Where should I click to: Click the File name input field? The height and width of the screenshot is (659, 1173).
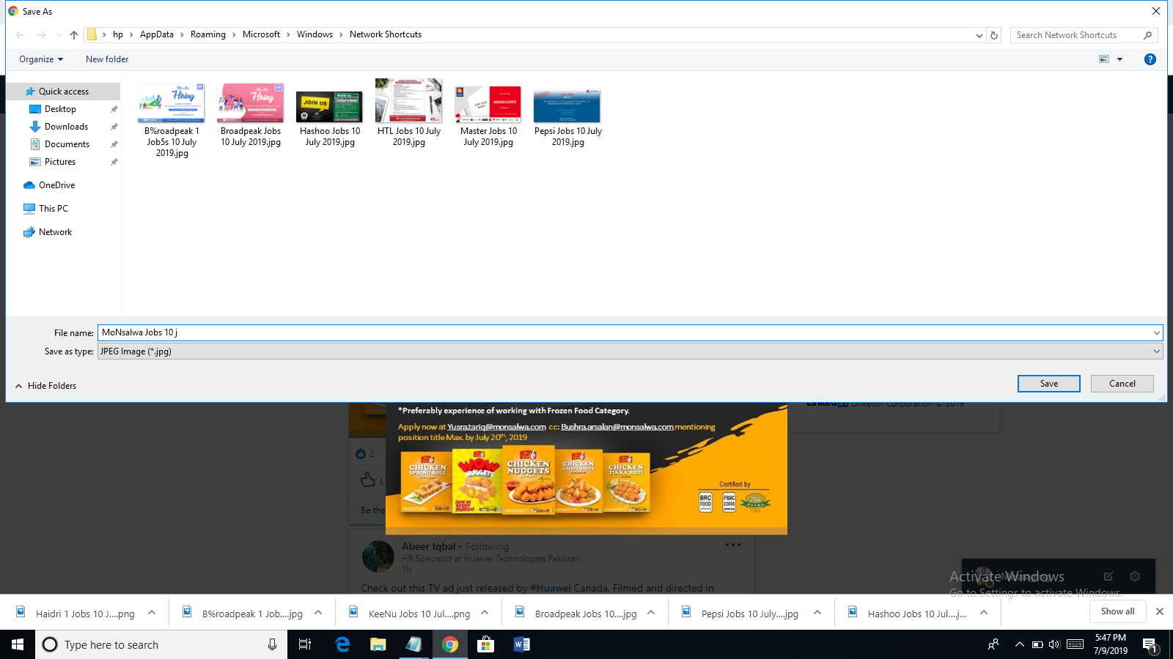(x=623, y=332)
